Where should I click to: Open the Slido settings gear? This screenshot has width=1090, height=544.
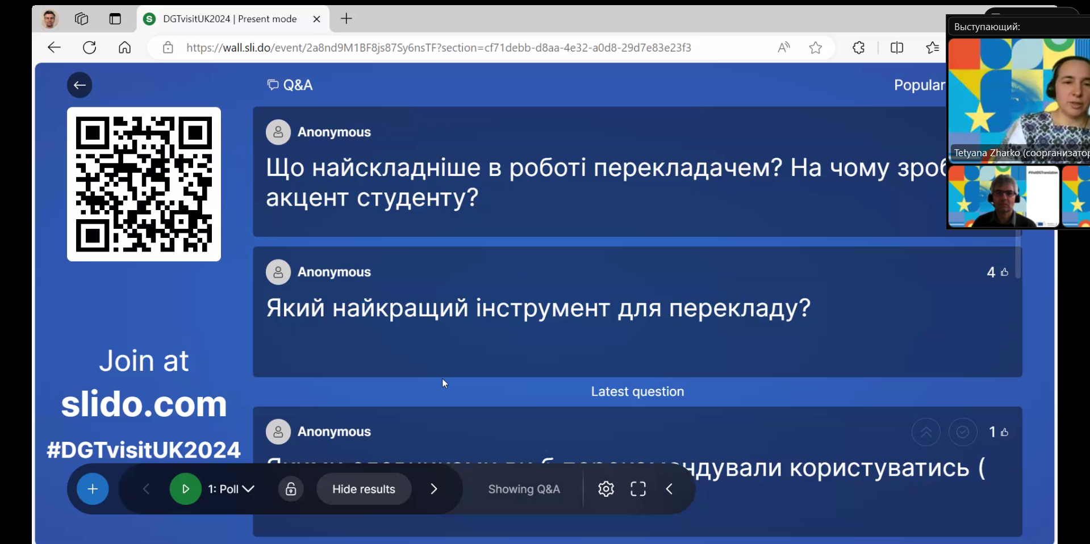coord(606,489)
